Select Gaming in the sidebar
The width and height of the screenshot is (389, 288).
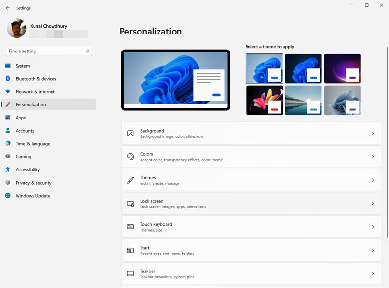[x=49, y=157]
